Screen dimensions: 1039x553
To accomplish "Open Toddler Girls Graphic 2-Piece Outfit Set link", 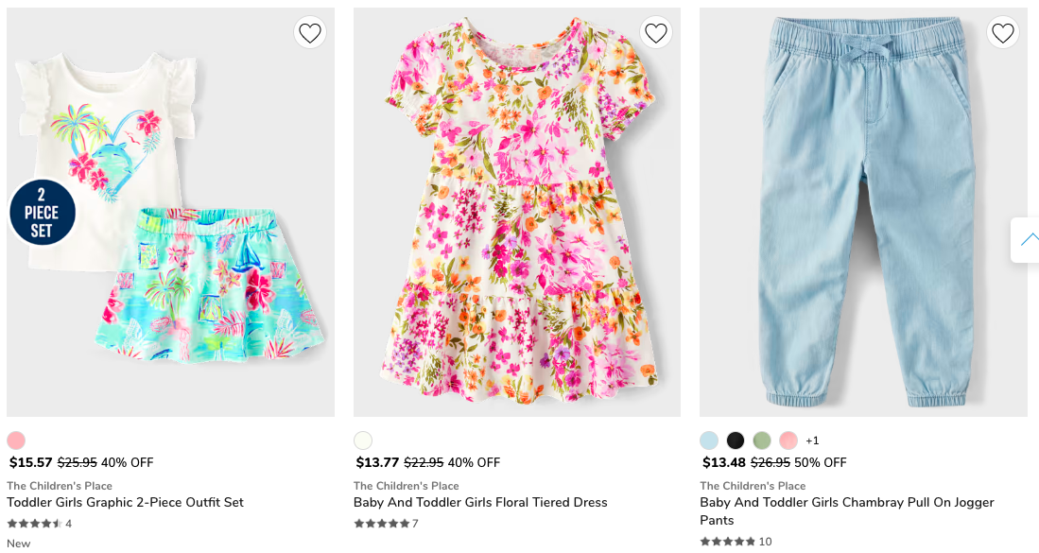I will (x=125, y=502).
